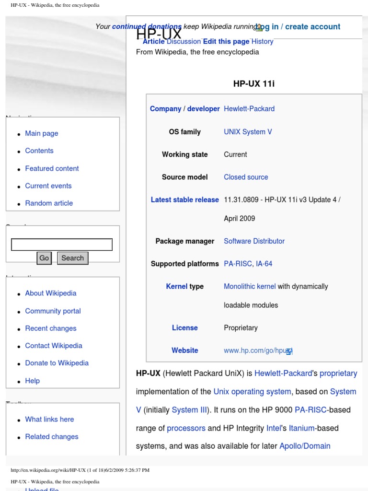Load a Random article
Image resolution: width=368 pixels, height=491 pixels.
49,203
